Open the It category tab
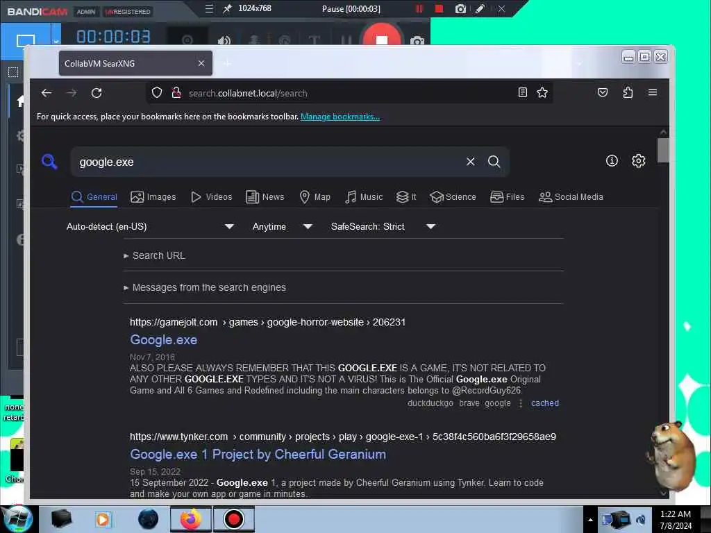This screenshot has width=711, height=533. tap(406, 197)
